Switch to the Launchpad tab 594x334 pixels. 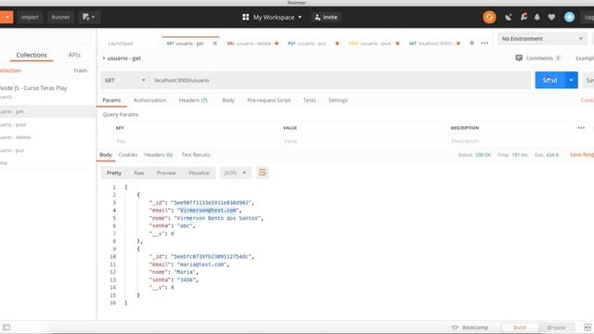click(x=121, y=44)
